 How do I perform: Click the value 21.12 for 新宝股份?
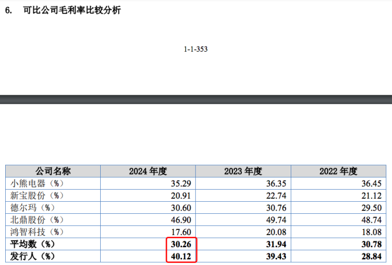pyautogui.click(x=371, y=195)
